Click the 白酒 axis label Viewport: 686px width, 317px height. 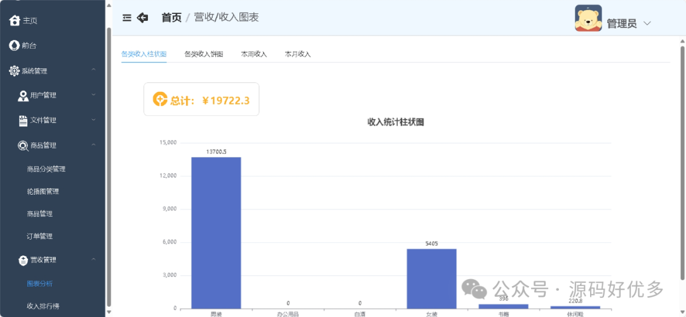360,313
